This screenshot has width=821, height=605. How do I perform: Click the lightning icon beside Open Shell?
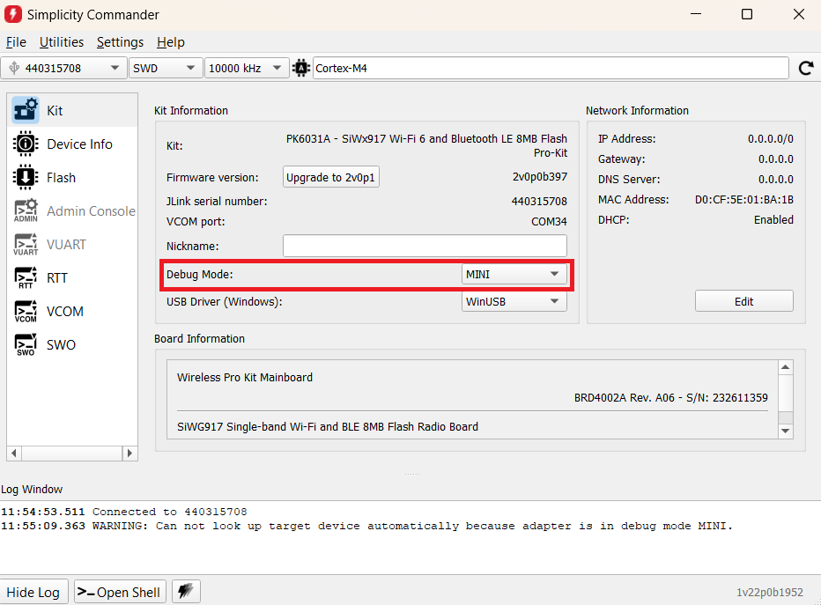[184, 592]
